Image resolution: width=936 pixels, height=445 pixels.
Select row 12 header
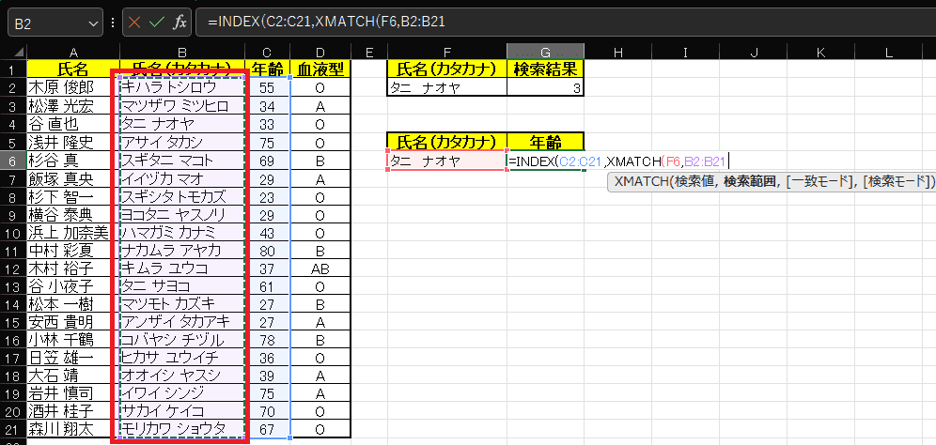[13, 269]
